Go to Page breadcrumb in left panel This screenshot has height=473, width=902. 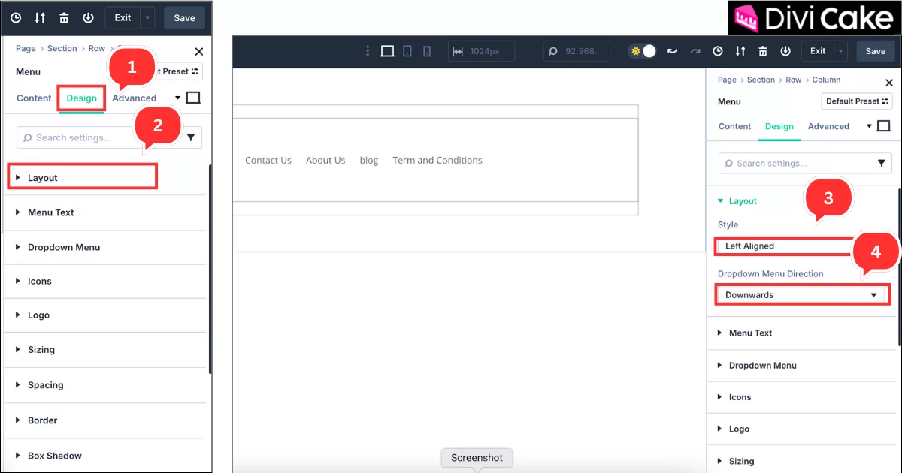pyautogui.click(x=26, y=48)
